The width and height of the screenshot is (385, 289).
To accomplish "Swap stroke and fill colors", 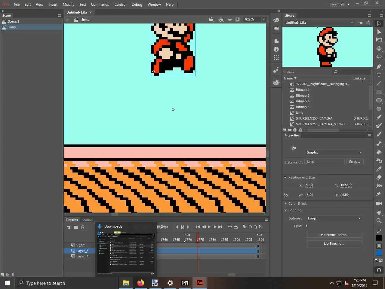I will [381, 260].
